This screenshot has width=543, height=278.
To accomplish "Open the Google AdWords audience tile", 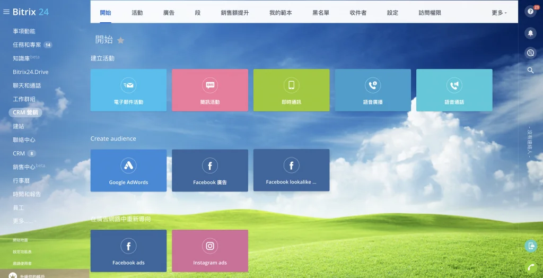I will (x=128, y=170).
